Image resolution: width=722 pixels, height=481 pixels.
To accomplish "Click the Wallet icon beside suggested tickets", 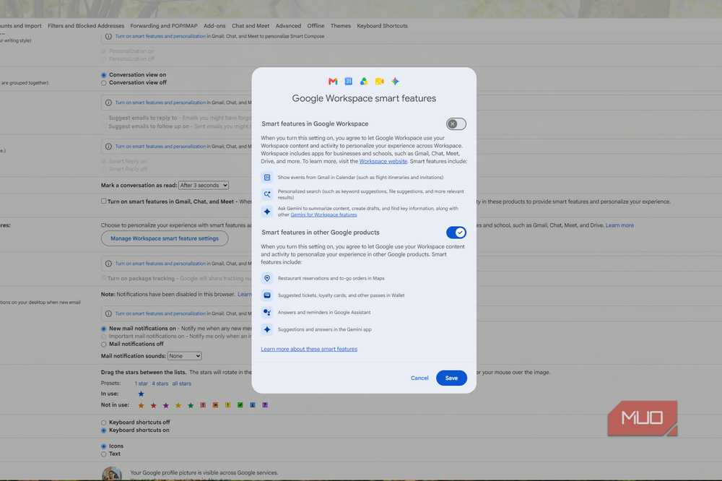I will click(x=267, y=295).
